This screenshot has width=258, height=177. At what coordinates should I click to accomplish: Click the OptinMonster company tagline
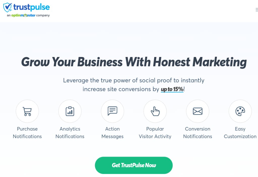click(x=28, y=15)
